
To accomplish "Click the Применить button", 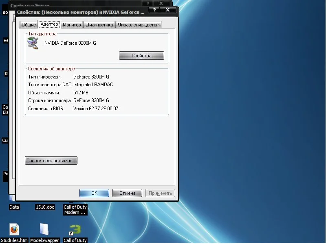I will tap(160, 193).
